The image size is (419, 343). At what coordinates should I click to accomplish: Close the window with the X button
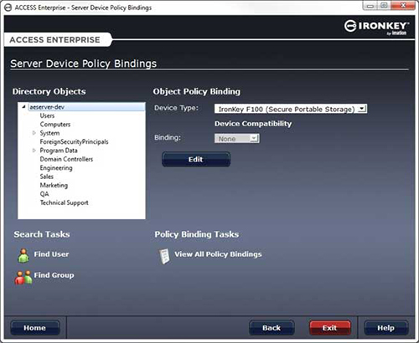403,6
